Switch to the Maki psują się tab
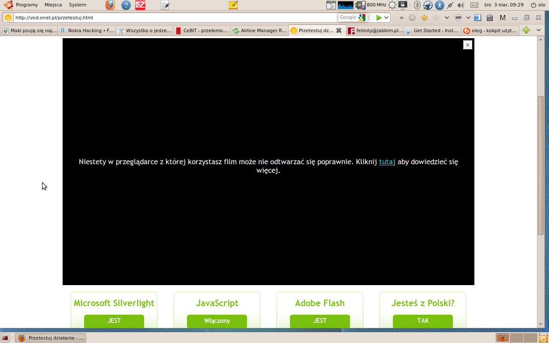This screenshot has height=343, width=549. click(29, 30)
